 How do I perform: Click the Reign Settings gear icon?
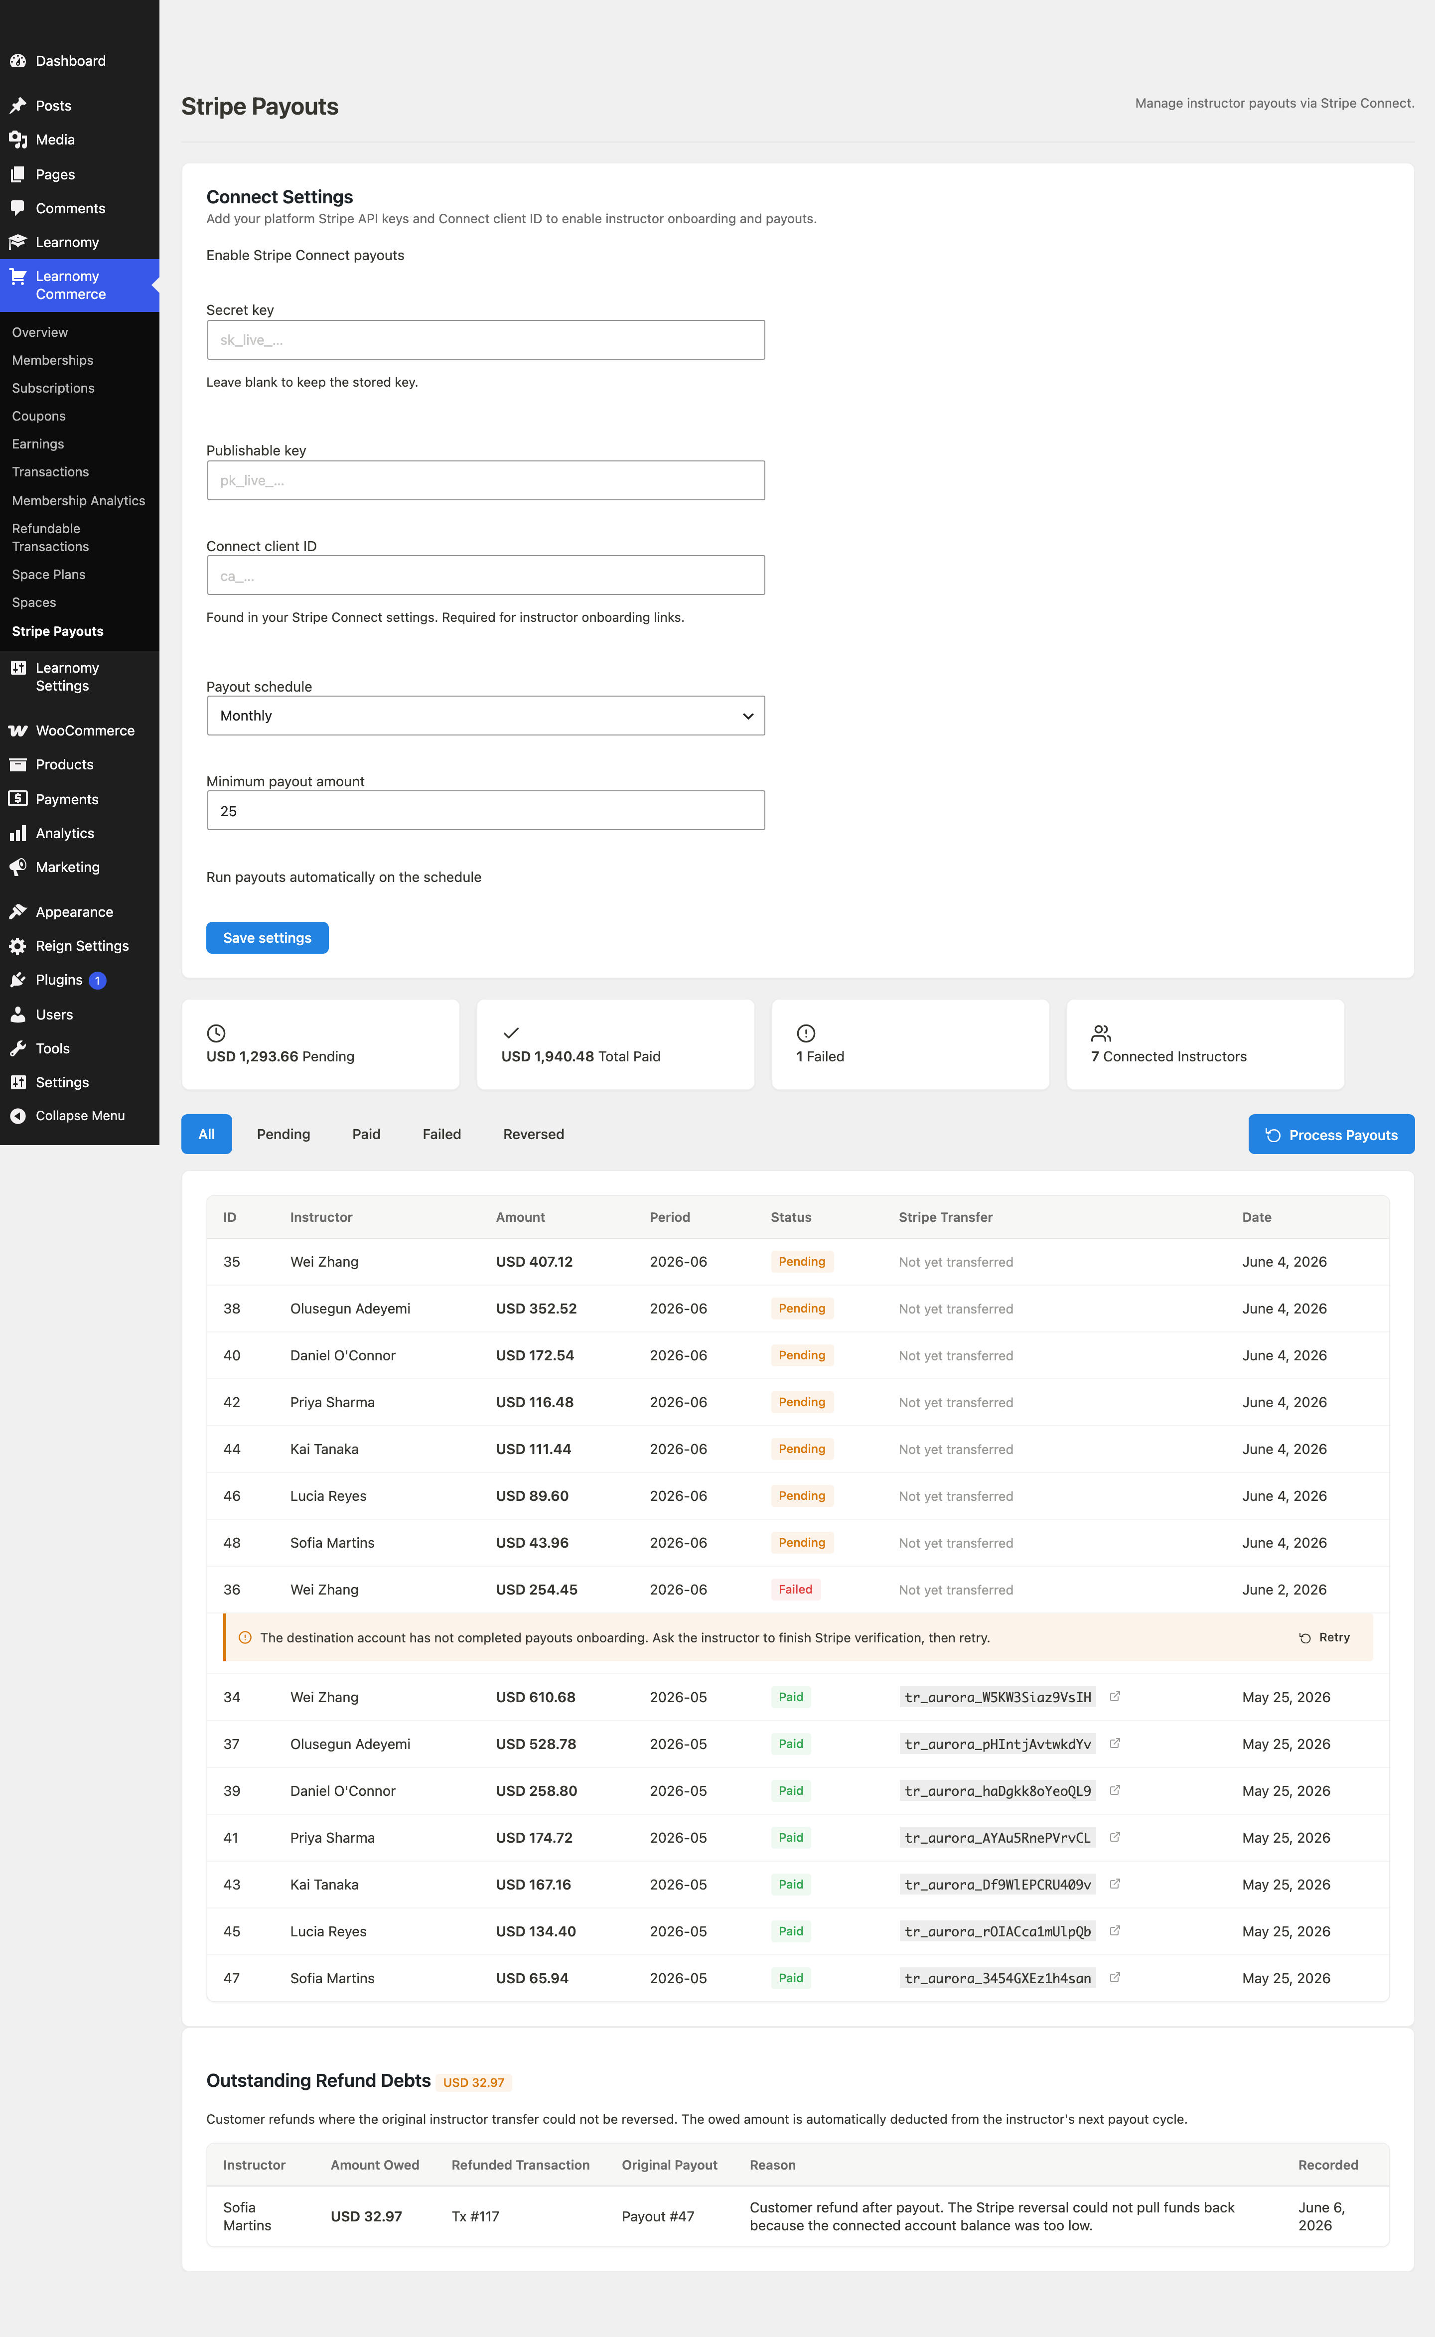[17, 946]
